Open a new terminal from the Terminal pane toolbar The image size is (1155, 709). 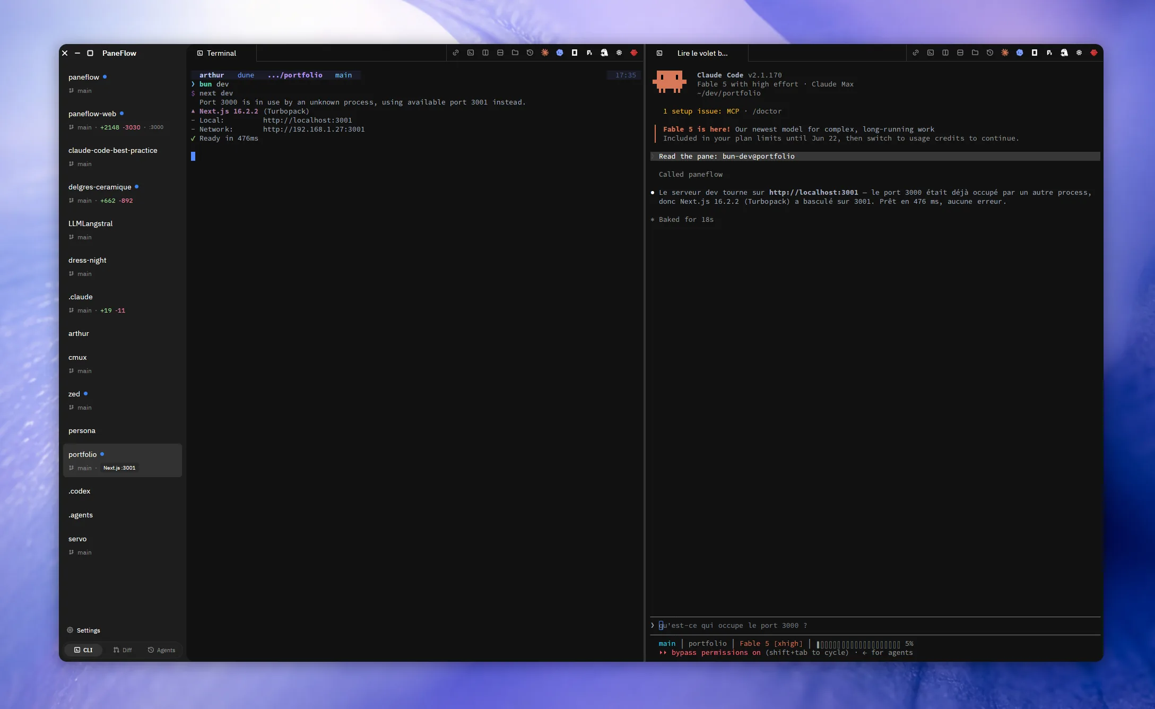click(x=470, y=53)
